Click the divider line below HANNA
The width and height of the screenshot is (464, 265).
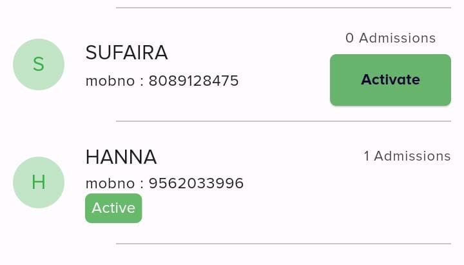(x=284, y=244)
